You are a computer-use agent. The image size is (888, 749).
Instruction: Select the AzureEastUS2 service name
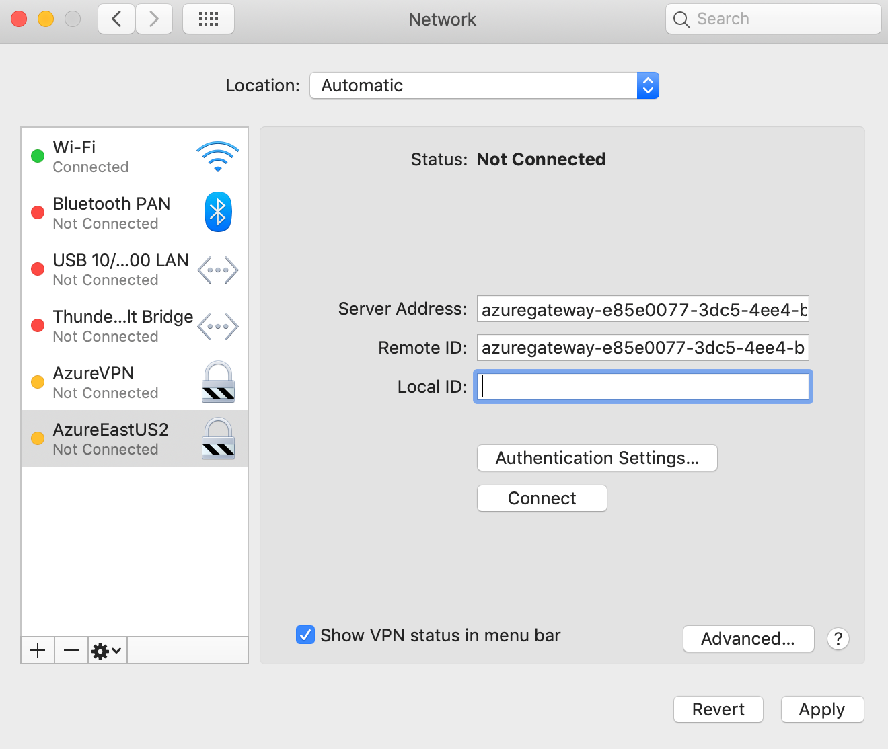[111, 430]
